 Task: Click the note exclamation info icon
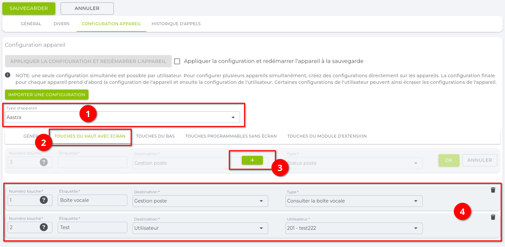(x=7, y=74)
